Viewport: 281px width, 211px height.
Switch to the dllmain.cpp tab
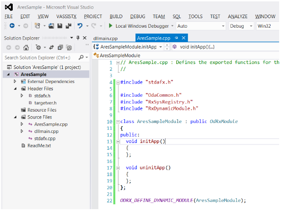pos(105,38)
